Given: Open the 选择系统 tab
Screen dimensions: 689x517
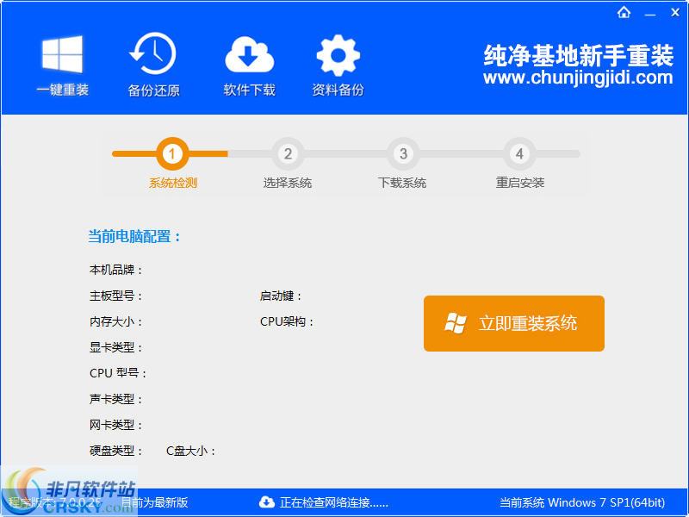Looking at the screenshot, I should (x=288, y=182).
